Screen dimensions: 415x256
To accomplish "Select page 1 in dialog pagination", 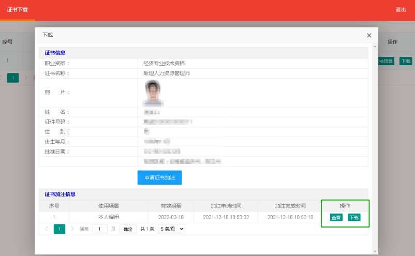I will 60,229.
